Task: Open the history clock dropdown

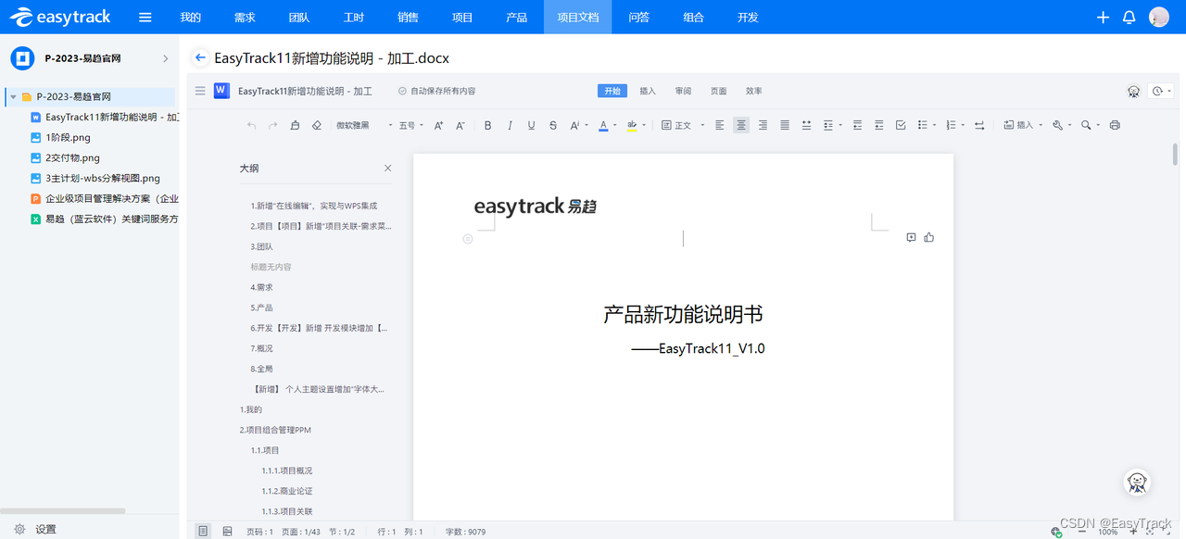Action: (1161, 91)
